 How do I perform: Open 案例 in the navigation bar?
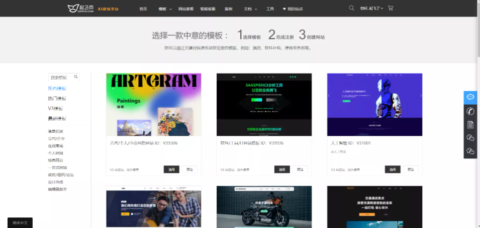[x=228, y=9]
